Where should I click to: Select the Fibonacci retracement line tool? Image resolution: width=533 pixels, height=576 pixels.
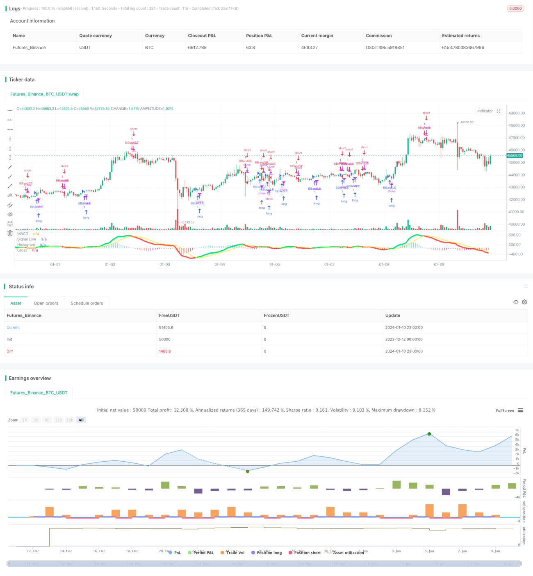(x=10, y=224)
